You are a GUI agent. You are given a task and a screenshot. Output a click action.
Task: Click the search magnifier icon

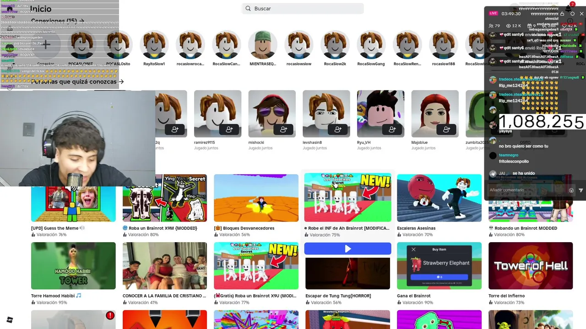248,8
